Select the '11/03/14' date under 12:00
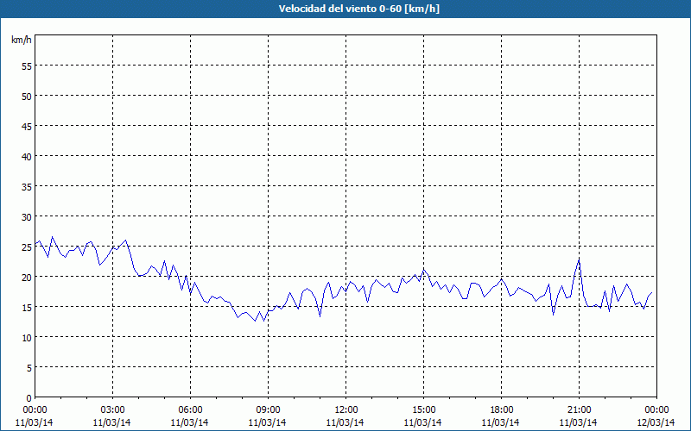691x431 pixels. (x=345, y=422)
